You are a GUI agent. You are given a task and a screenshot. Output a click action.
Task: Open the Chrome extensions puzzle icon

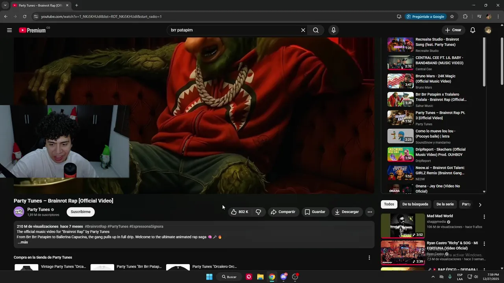pyautogui.click(x=465, y=17)
